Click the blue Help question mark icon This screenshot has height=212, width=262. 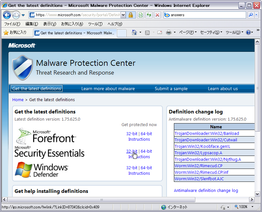pyautogui.click(x=248, y=32)
